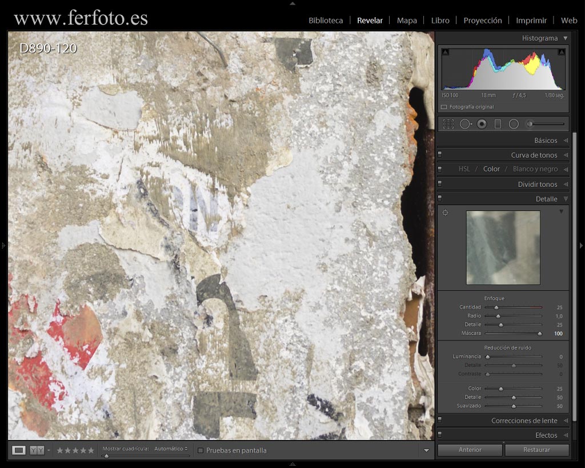585x468 pixels.
Task: Toggle highlight clipping indicator in histogram
Action: [x=562, y=52]
